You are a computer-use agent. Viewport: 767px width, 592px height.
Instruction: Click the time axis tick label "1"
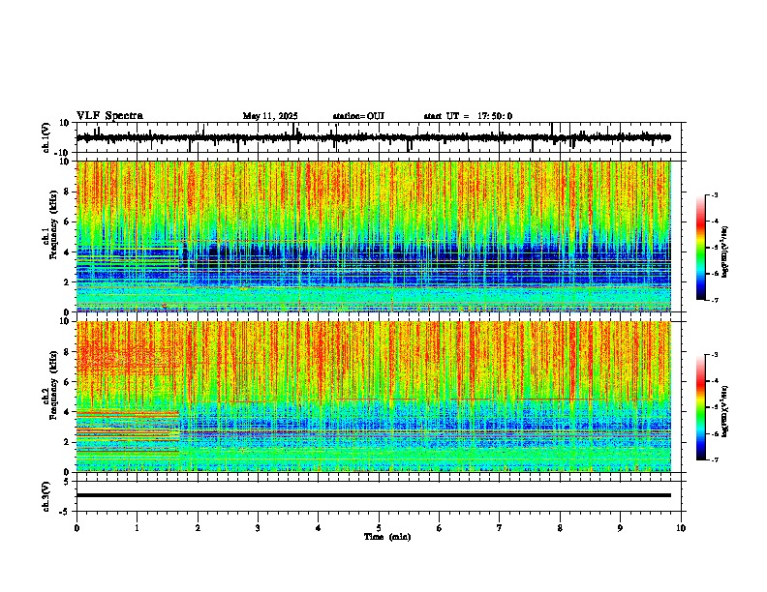137,528
